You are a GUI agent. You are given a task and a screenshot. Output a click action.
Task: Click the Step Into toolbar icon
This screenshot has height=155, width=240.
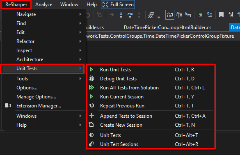(x=121, y=15)
